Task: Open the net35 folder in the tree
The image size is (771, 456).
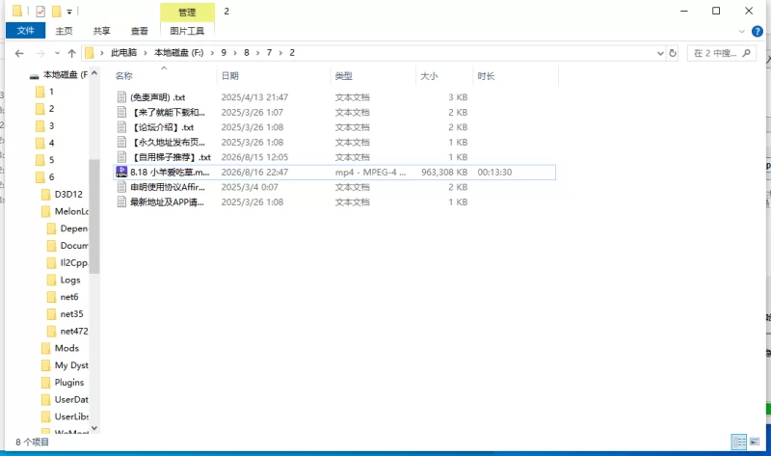Action: tap(71, 314)
